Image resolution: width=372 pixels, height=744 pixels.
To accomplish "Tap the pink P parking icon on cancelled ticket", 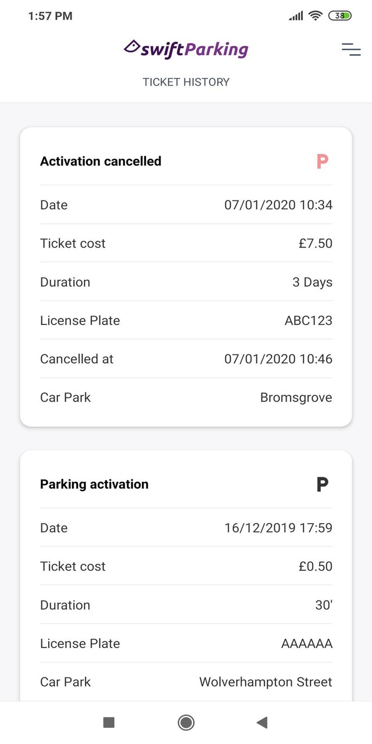I will [322, 162].
